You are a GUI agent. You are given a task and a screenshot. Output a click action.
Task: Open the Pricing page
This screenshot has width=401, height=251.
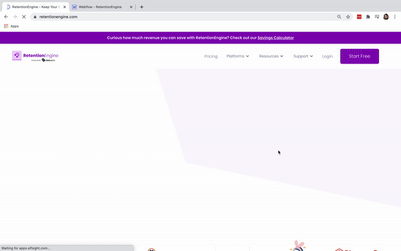click(211, 56)
